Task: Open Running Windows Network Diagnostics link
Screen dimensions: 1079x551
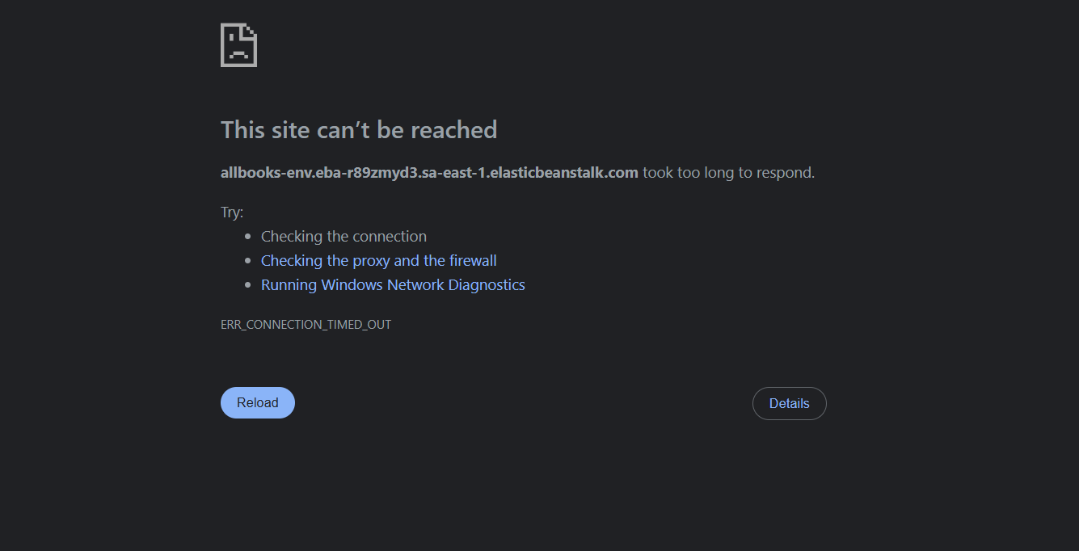Action: (393, 285)
